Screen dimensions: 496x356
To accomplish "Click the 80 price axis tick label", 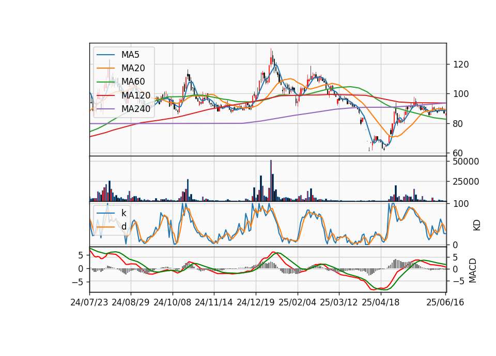I will pyautogui.click(x=458, y=124).
